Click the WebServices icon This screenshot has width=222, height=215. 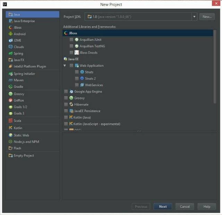(x=82, y=85)
